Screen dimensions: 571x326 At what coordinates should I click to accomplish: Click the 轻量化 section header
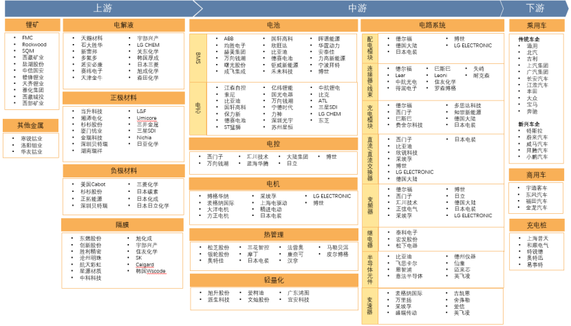coord(273,281)
